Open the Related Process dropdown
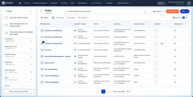This screenshot has height=97, width=193. (19, 57)
